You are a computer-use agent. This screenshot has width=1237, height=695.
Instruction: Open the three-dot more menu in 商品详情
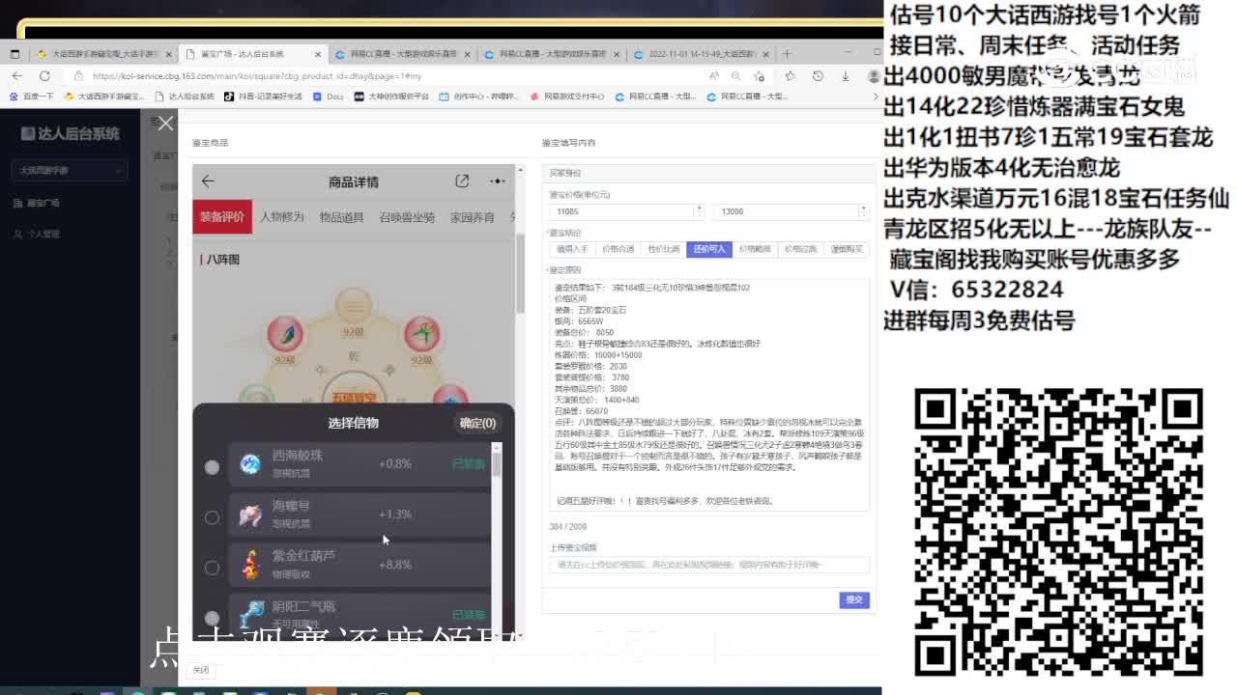coord(497,181)
